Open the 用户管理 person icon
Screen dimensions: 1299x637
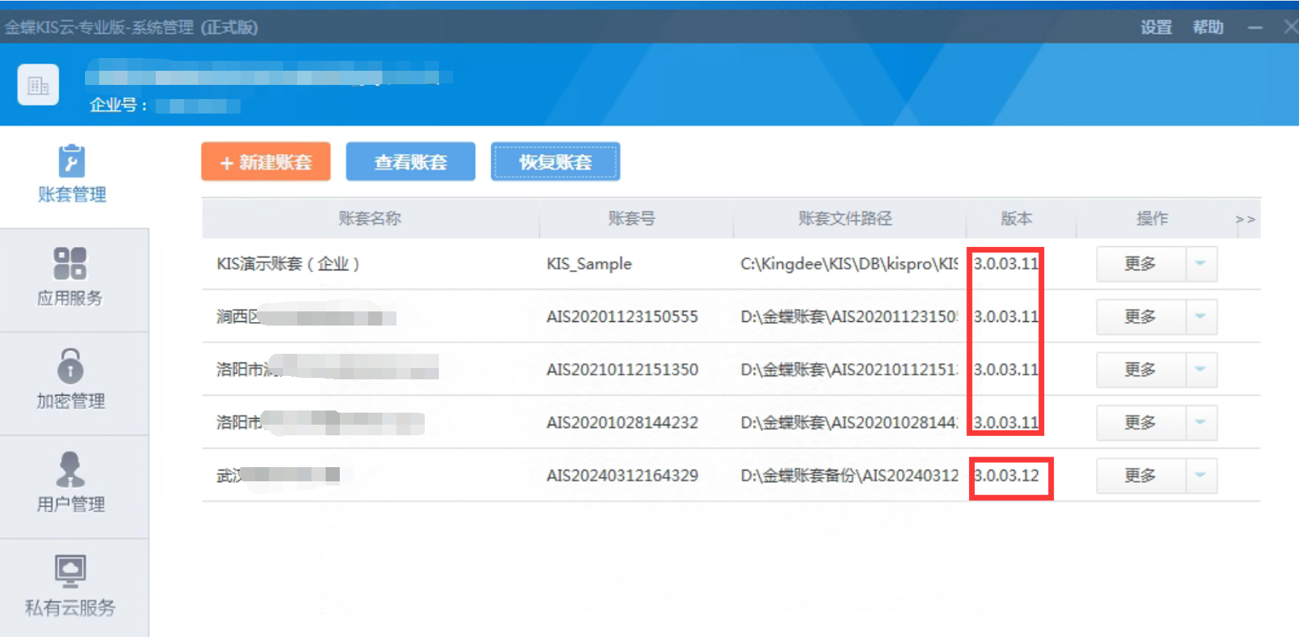(70, 470)
